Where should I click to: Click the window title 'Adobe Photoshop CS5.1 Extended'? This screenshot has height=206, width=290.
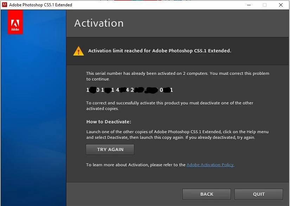40,5
